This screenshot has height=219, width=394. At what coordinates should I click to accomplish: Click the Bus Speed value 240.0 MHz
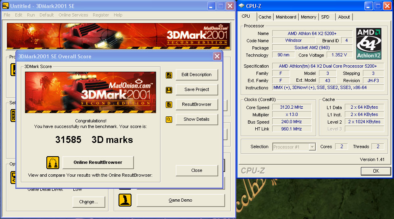292,122
